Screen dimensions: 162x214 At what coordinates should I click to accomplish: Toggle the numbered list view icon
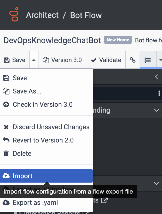click(x=147, y=60)
